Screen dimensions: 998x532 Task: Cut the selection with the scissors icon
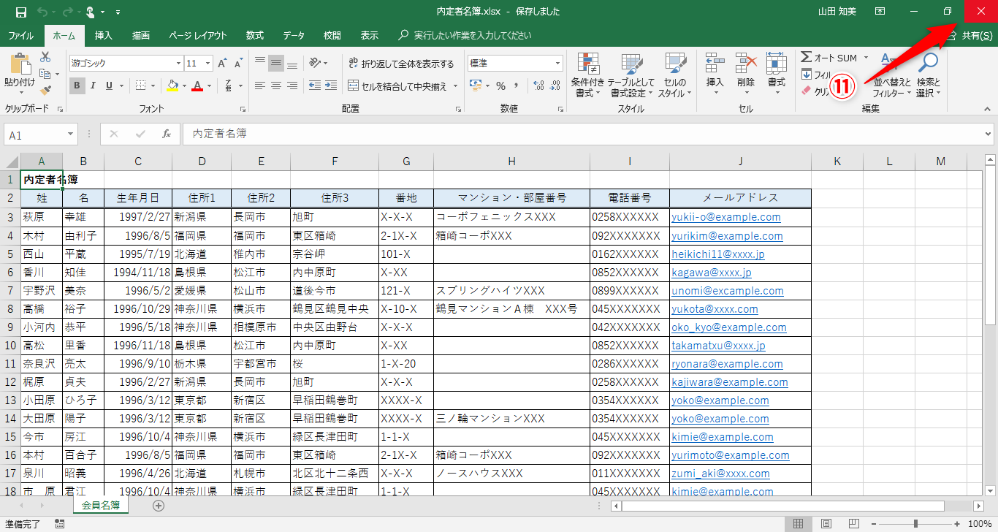pos(45,57)
